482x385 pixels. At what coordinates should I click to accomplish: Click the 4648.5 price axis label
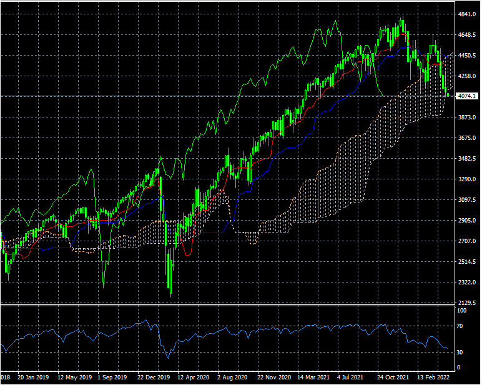pos(466,35)
